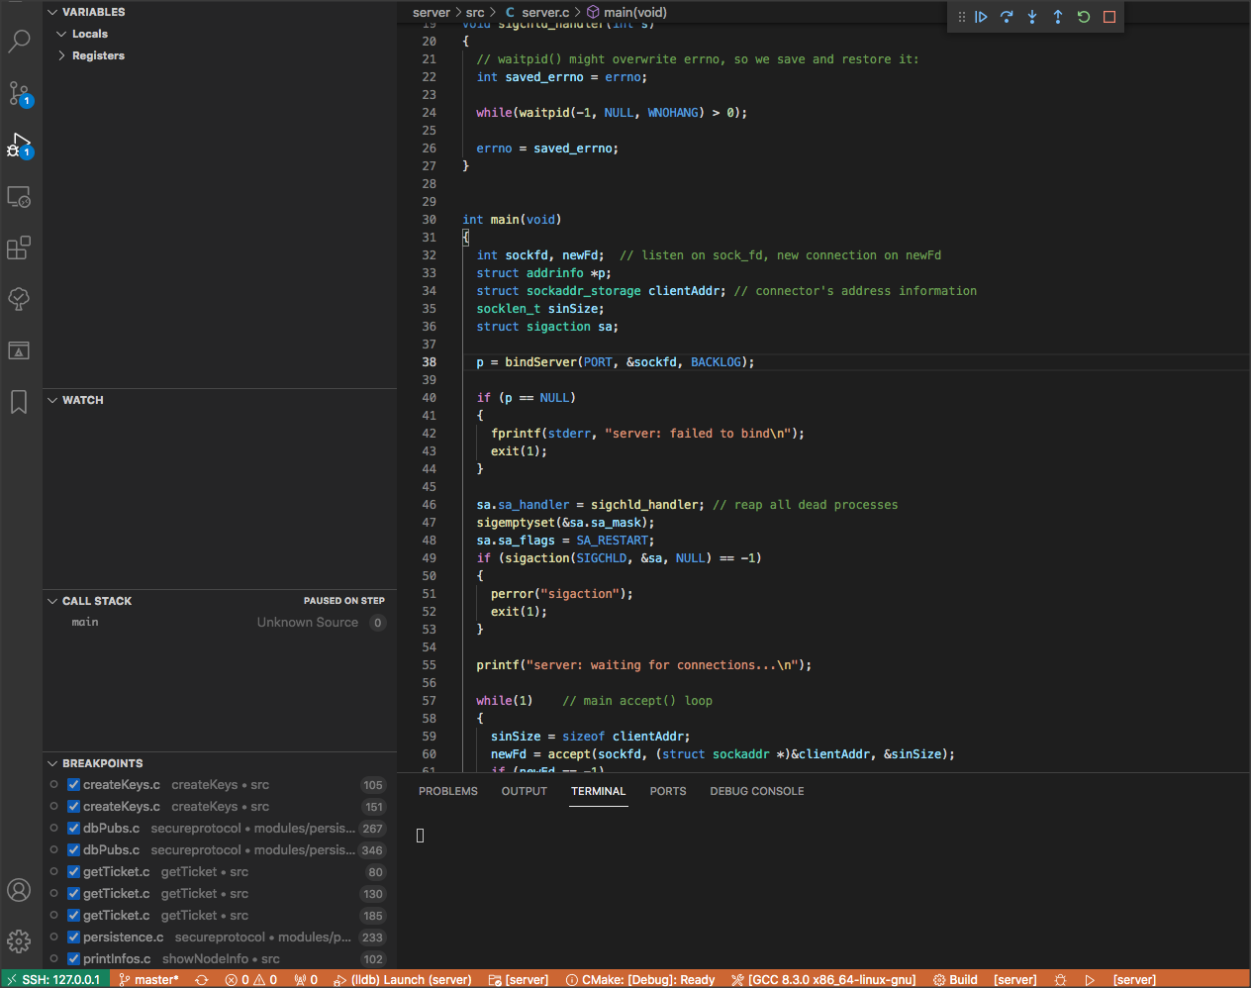Switch to the PORTS panel tab
Image resolution: width=1251 pixels, height=988 pixels.
tap(668, 791)
